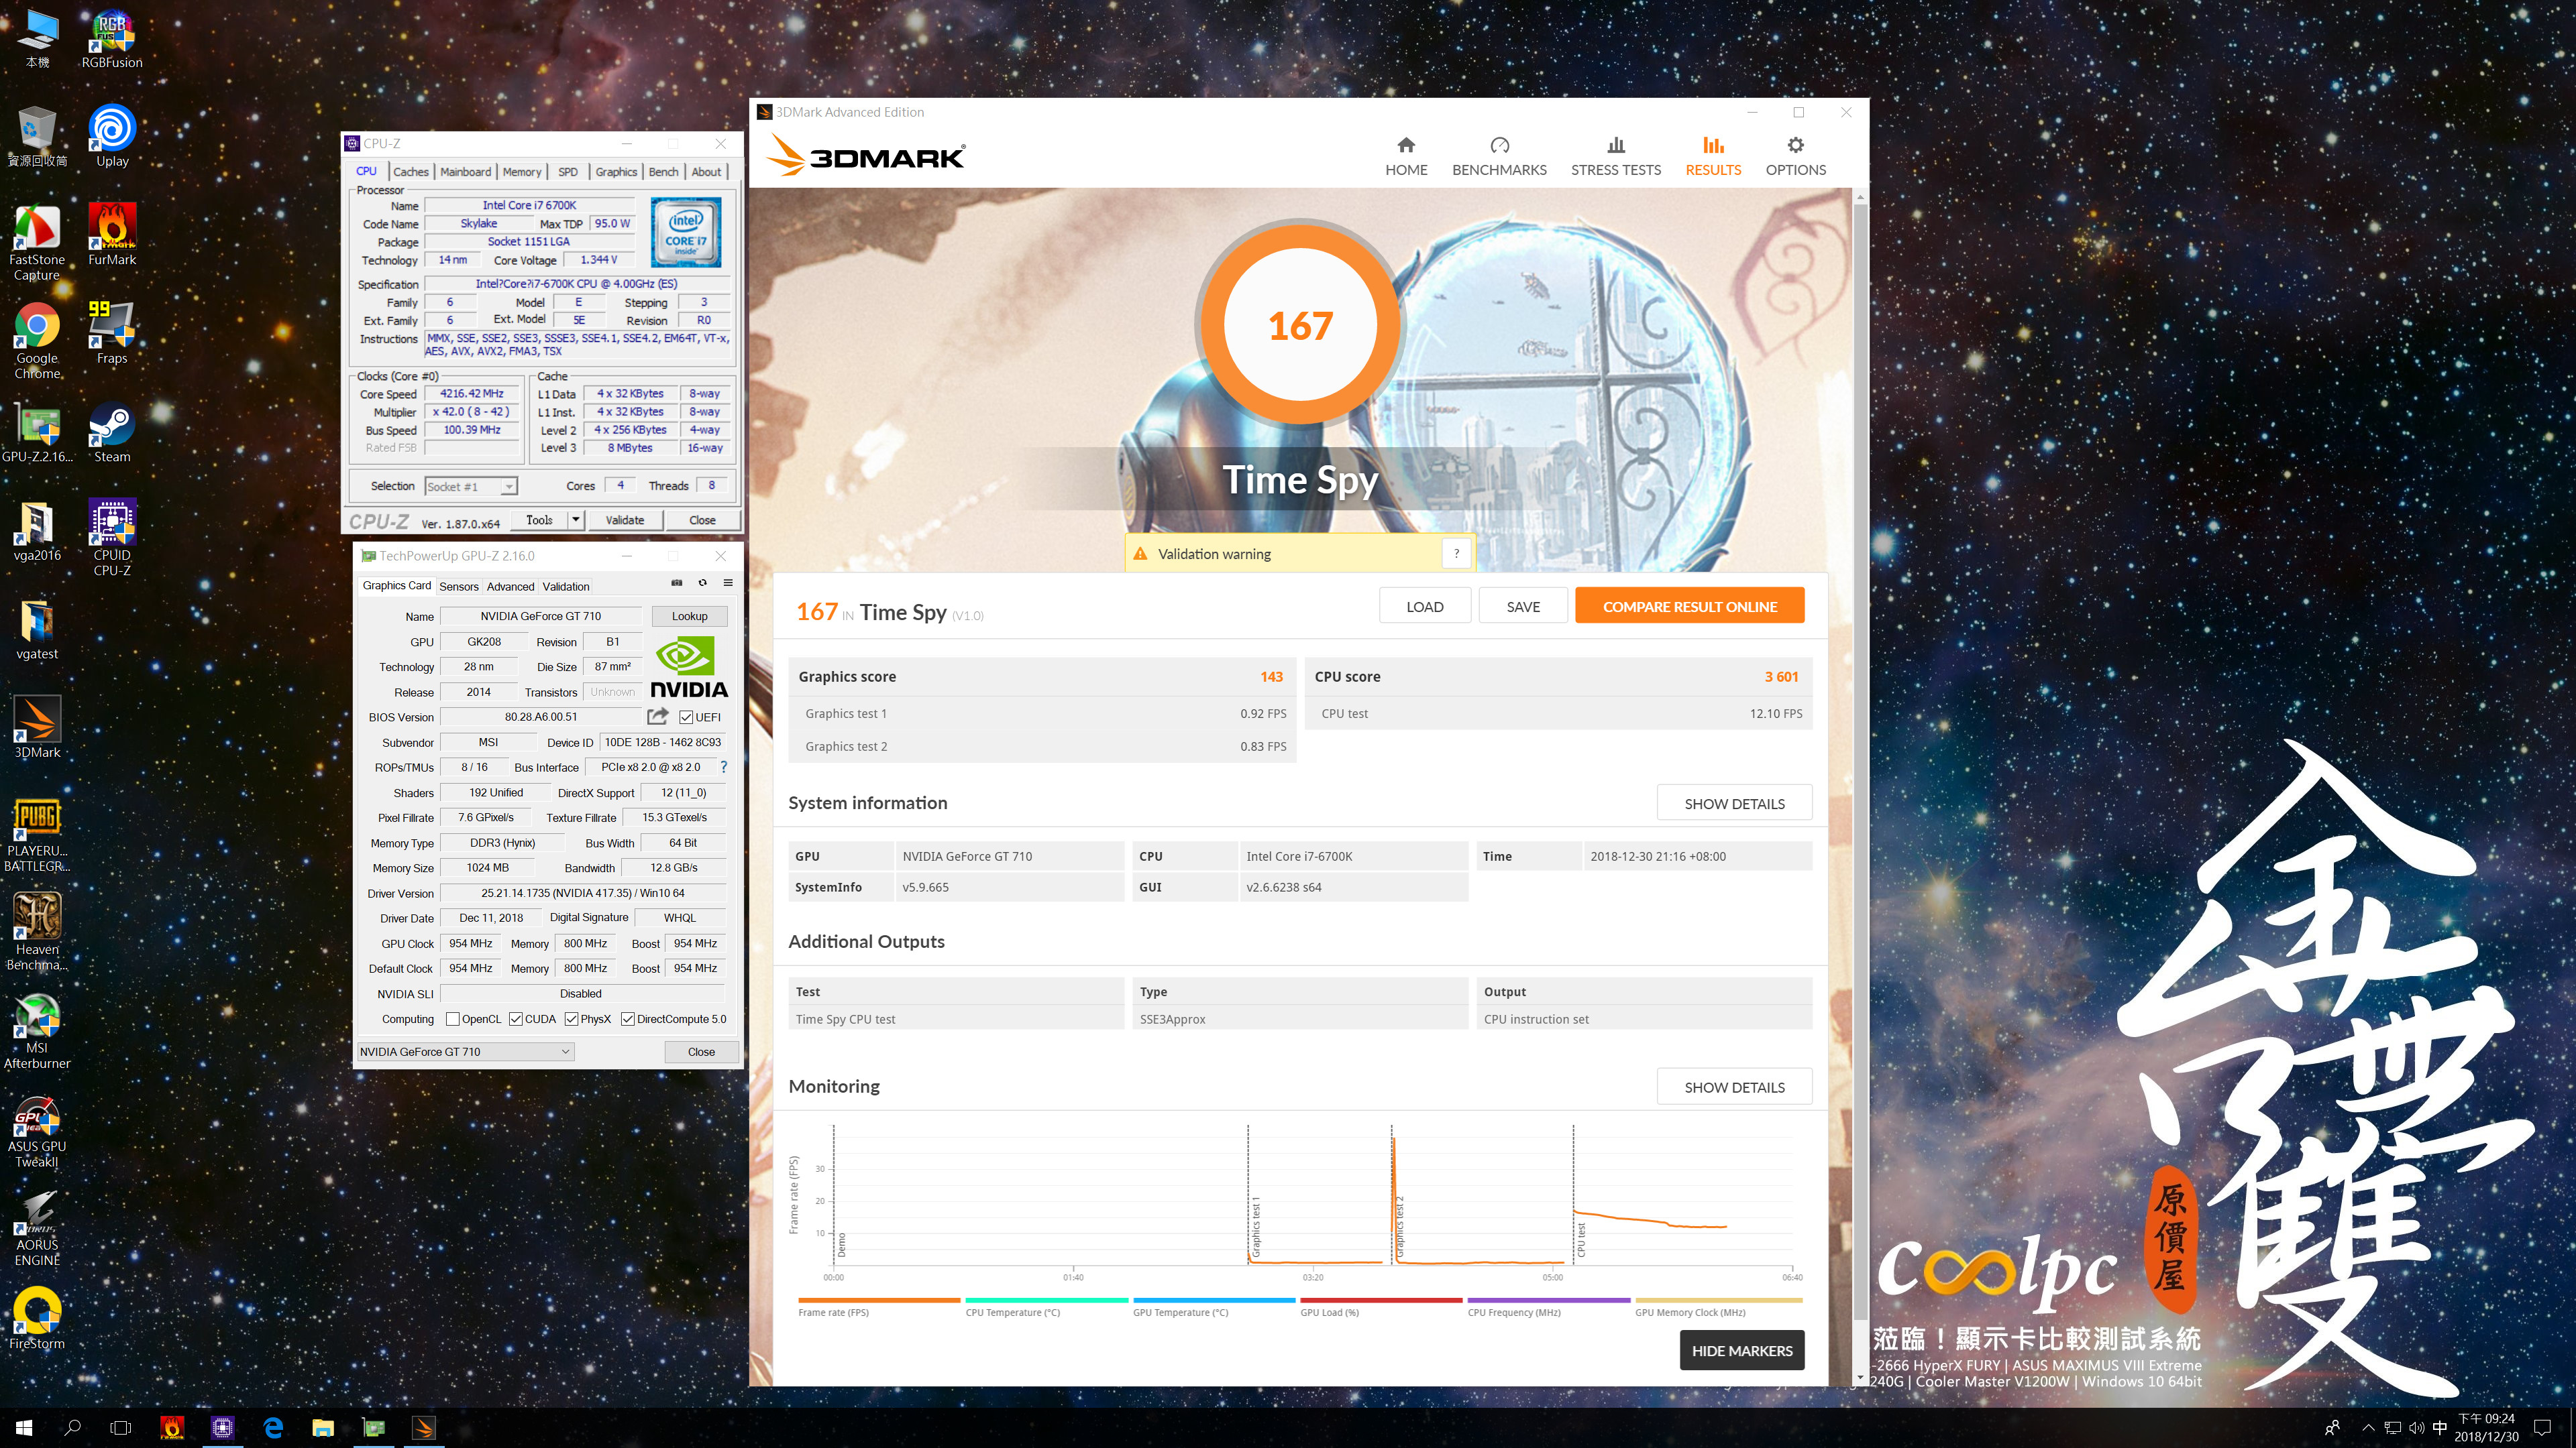Click the GPU-Z Lookup button
The image size is (2576, 1448).
[689, 617]
